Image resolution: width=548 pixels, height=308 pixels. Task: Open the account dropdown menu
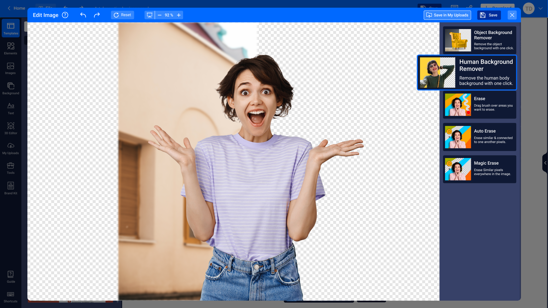point(540,8)
